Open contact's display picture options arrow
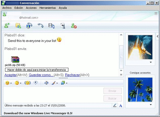Viewport: 160px width, 117px height. (x=151, y=62)
